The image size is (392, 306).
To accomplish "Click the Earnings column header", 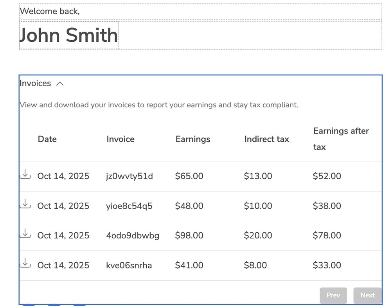I will [x=193, y=139].
